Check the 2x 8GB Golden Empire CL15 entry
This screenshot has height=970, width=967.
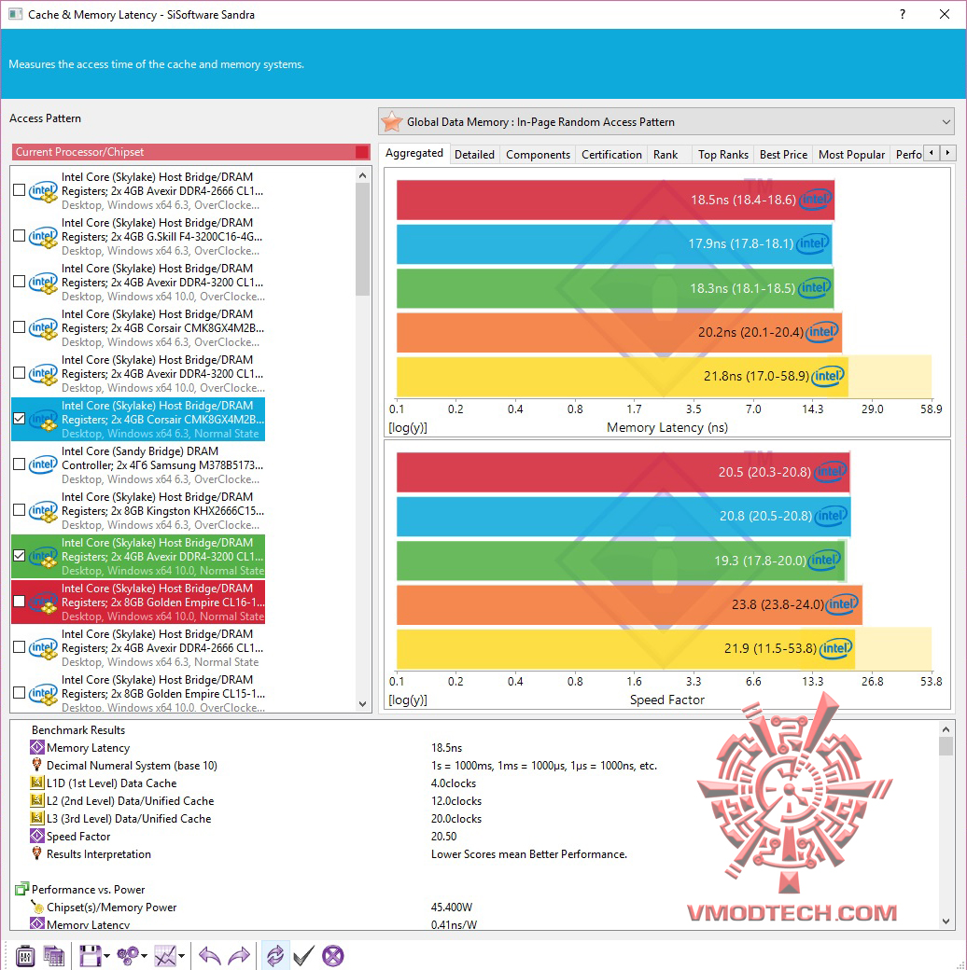coord(20,693)
